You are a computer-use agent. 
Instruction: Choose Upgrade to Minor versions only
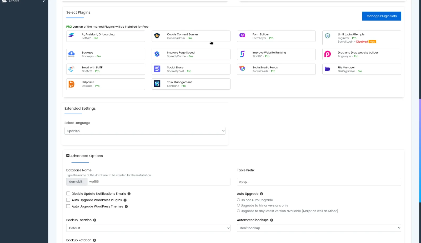click(x=238, y=205)
